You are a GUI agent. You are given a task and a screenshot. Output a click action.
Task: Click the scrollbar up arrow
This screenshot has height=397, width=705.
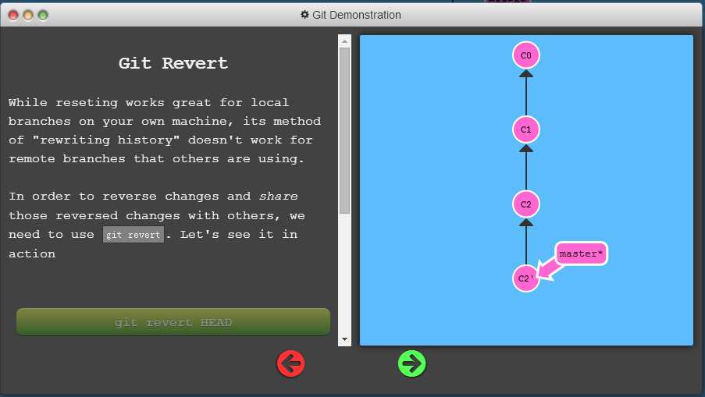pos(344,41)
